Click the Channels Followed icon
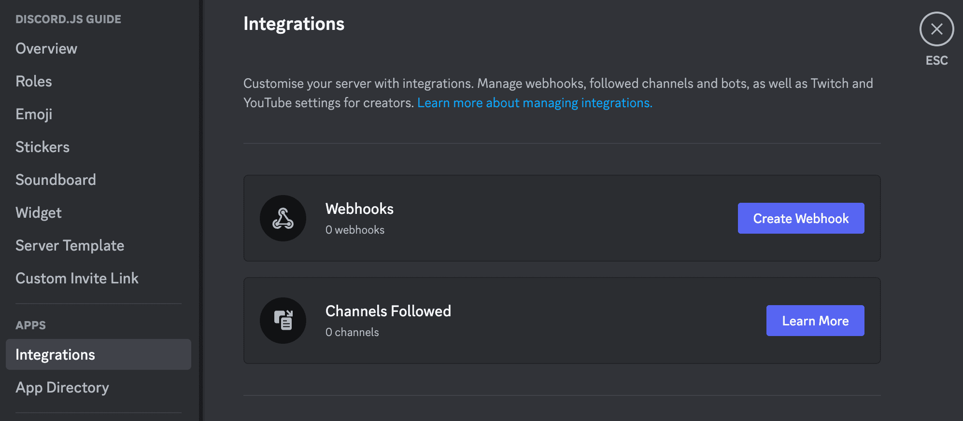Image resolution: width=963 pixels, height=421 pixels. coord(283,321)
